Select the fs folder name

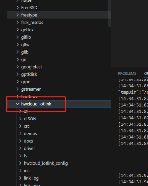click(26, 156)
